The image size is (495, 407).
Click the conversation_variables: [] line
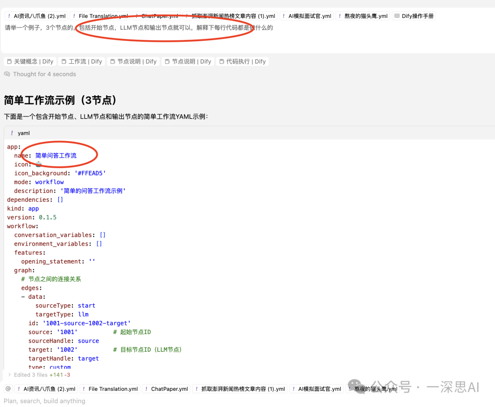coord(60,235)
